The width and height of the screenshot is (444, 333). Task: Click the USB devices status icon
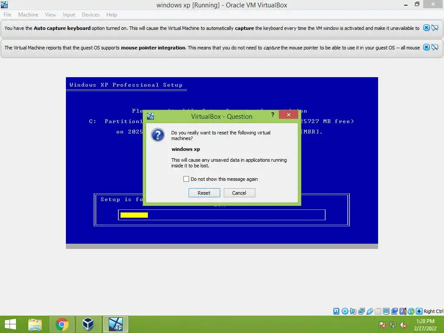tap(369, 311)
